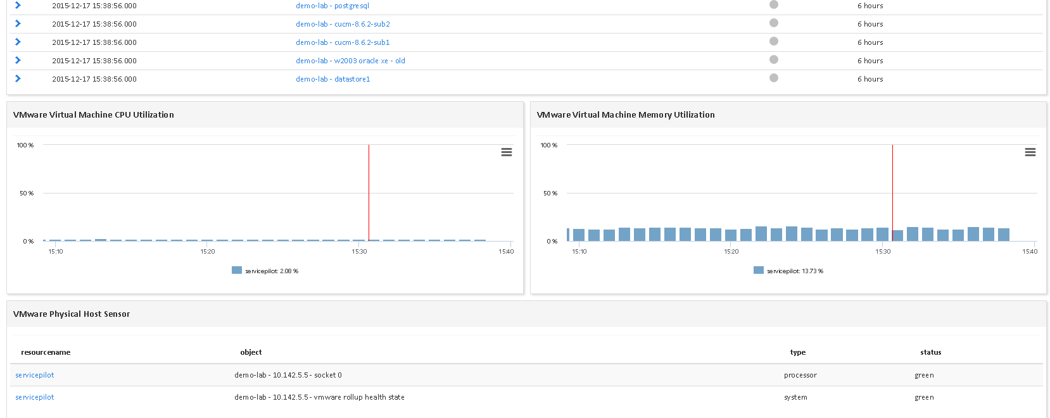Click the VMware Virtual Machine CPU Utilization title

coord(94,114)
